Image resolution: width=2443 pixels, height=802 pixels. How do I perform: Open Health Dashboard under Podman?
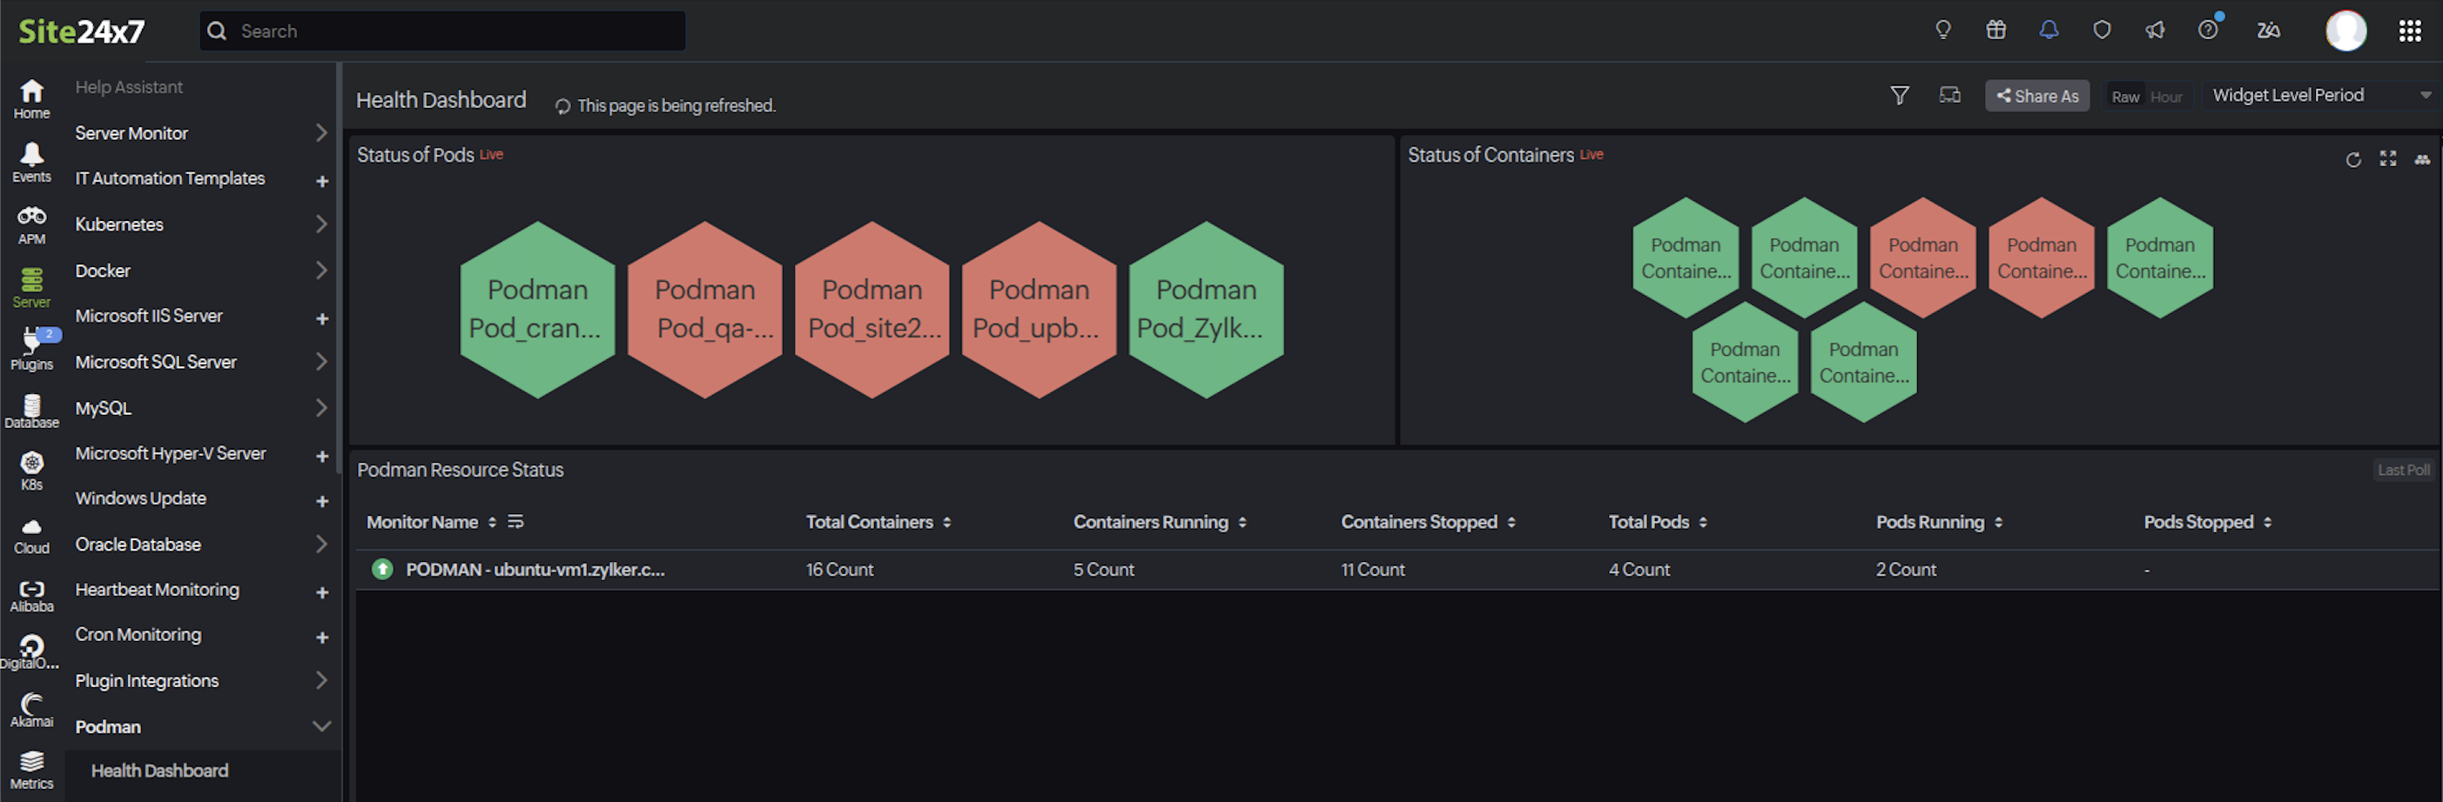(x=159, y=771)
